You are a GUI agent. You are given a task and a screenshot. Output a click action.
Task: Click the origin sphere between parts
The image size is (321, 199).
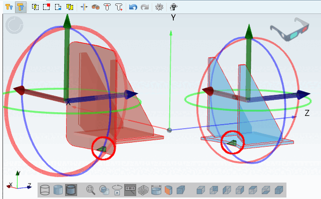click(169, 130)
